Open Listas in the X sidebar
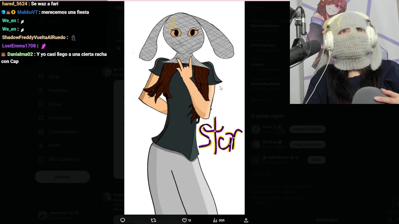 [50, 104]
